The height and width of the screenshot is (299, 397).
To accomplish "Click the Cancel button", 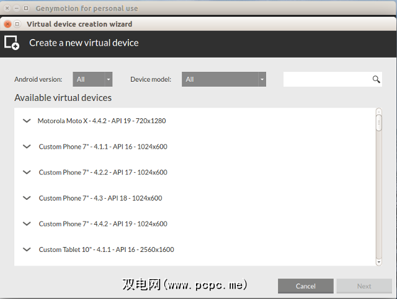I will (306, 286).
